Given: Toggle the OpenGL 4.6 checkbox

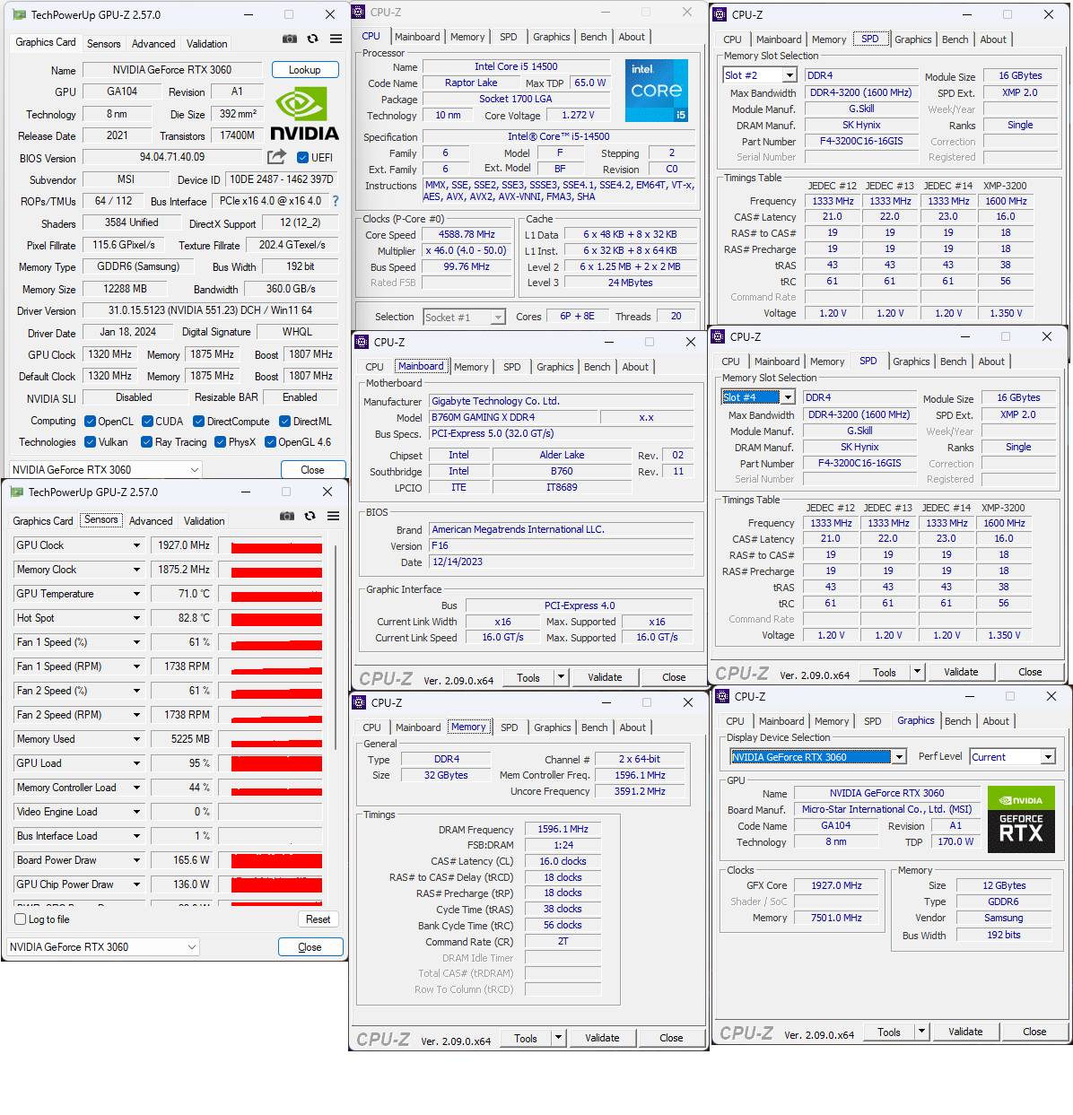Looking at the screenshot, I should tap(270, 442).
